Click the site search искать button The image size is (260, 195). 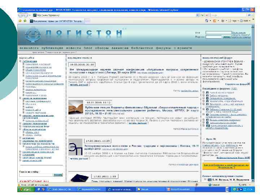tap(58, 175)
